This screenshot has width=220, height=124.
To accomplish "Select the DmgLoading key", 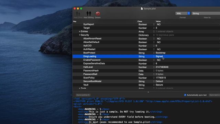I will pos(90,56).
